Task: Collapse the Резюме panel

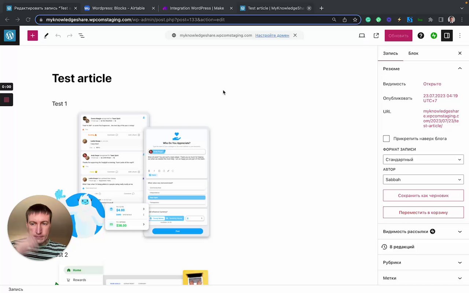Action: click(x=423, y=68)
